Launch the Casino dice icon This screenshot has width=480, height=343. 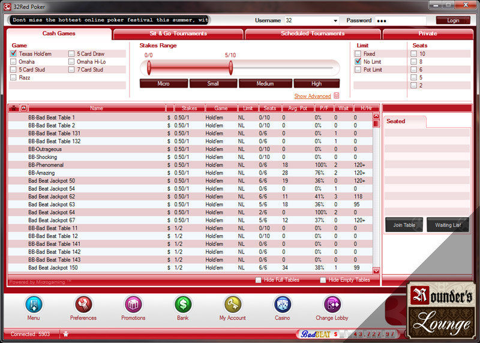pos(282,305)
